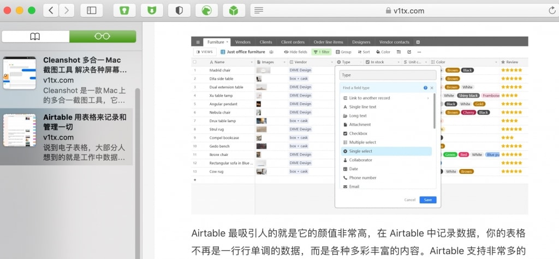Open the VIEWS panel button

click(x=205, y=52)
